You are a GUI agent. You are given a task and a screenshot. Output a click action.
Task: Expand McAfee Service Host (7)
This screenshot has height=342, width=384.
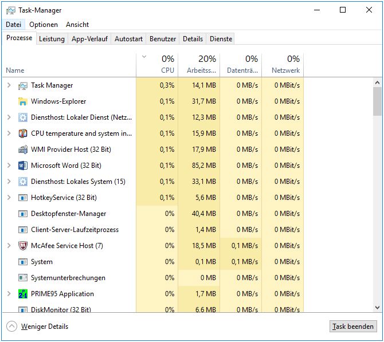(9, 246)
